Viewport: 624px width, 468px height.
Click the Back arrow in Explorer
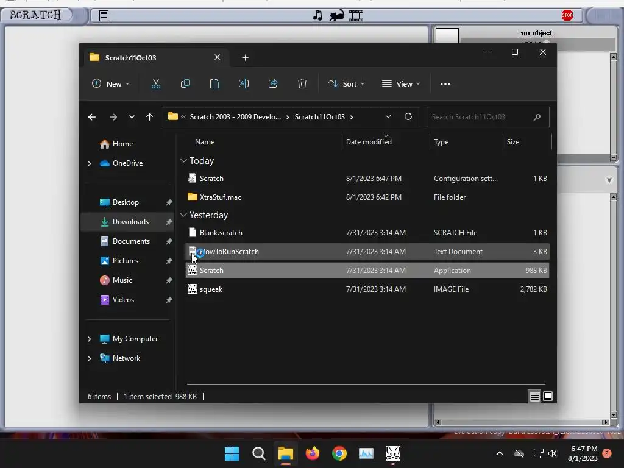click(92, 117)
